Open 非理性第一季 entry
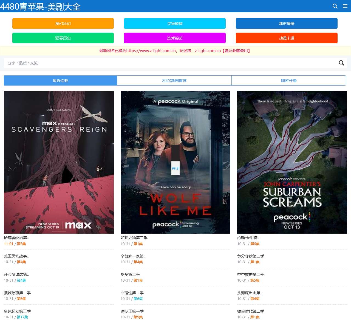 click(x=132, y=293)
